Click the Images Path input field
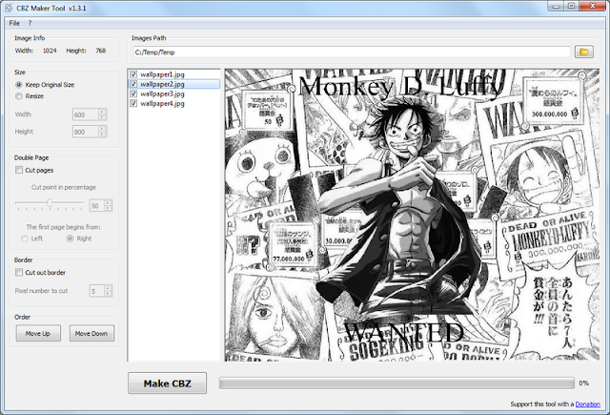 point(352,52)
